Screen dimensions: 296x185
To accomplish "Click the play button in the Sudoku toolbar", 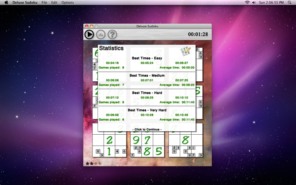I will (89, 34).
